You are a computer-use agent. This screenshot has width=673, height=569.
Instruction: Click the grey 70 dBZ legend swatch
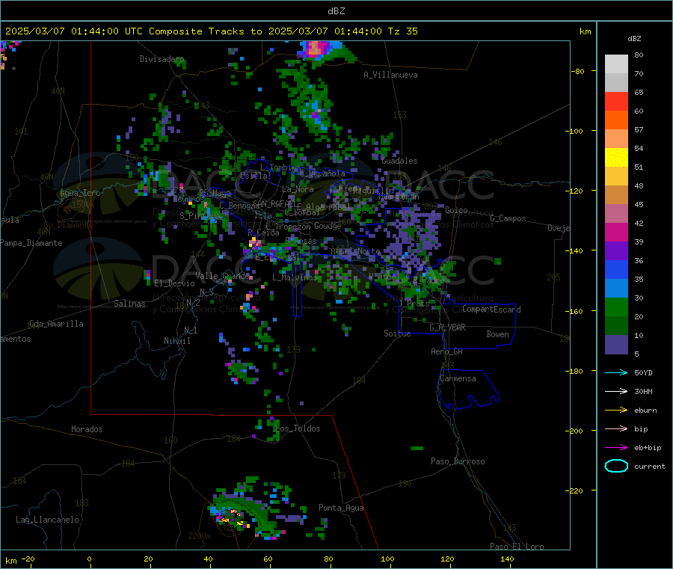pyautogui.click(x=616, y=82)
